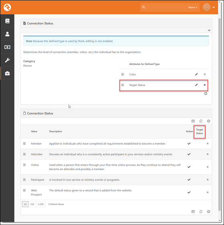The image size is (224, 225).
Task: Click the Active checkmark for Member
Action: click(x=189, y=143)
